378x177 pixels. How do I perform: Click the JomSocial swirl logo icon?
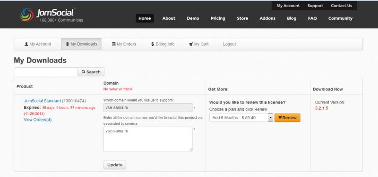(x=27, y=15)
